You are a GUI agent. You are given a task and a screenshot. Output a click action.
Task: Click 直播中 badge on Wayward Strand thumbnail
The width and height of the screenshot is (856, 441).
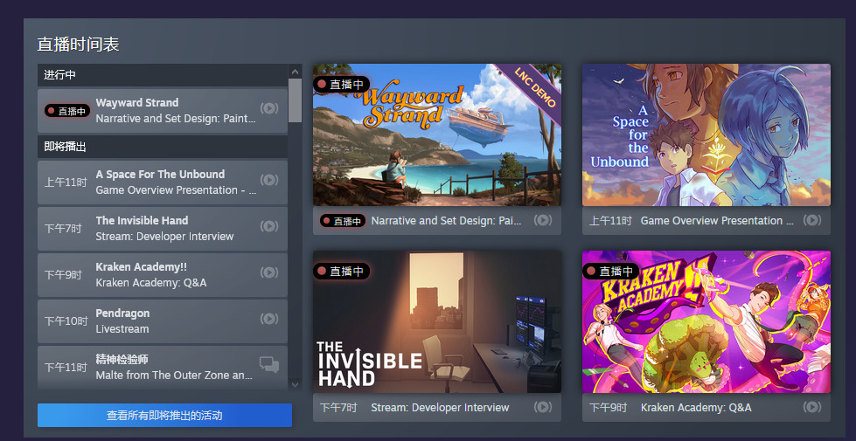(x=341, y=85)
